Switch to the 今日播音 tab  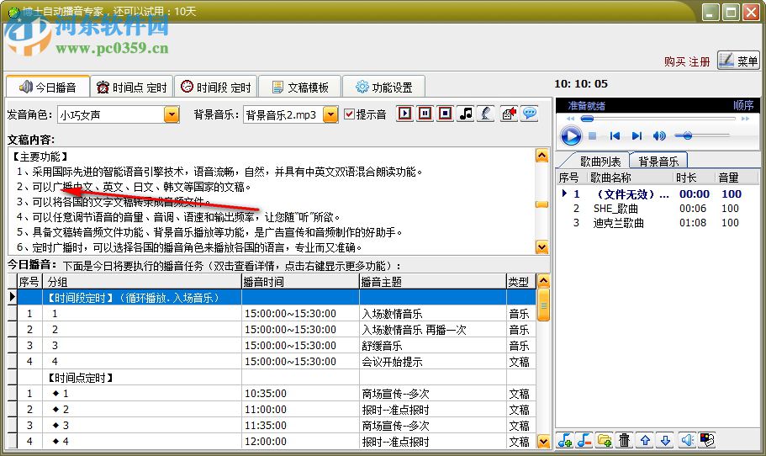pos(48,87)
